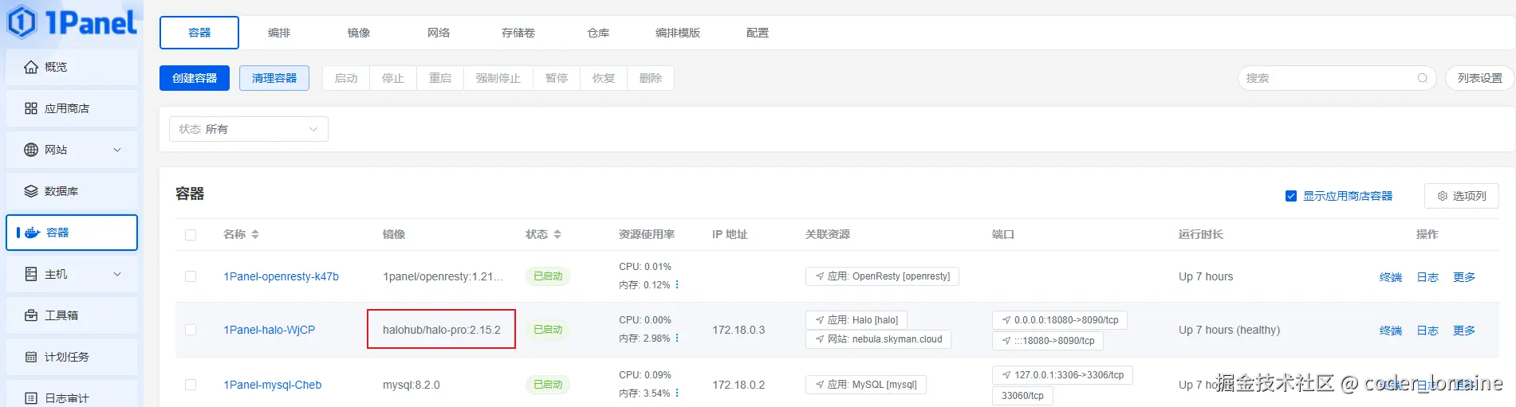1516x407 pixels.
Task: Open the 应用商店 app store icon
Action: click(x=31, y=108)
